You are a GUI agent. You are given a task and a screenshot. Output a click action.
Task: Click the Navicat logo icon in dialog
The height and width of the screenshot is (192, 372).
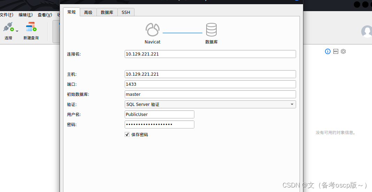click(x=152, y=30)
